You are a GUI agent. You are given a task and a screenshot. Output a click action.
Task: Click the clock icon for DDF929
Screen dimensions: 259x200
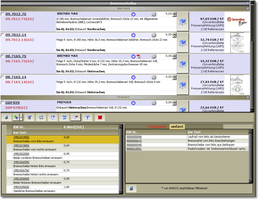click(133, 103)
